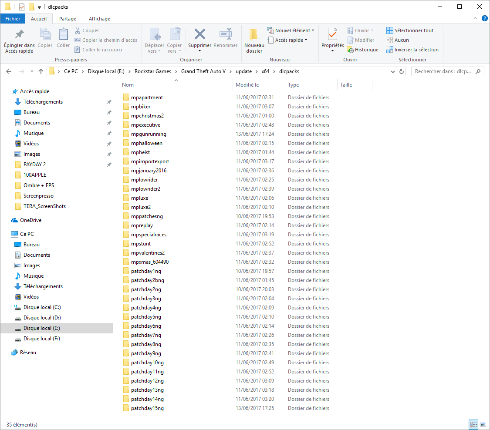Click the Help question mark icon
The height and width of the screenshot is (430, 490).
pyautogui.click(x=485, y=18)
